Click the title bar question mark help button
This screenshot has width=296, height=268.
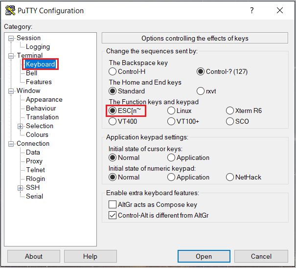click(x=251, y=11)
